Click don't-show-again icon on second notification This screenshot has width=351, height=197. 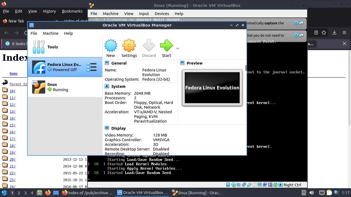coord(301,35)
